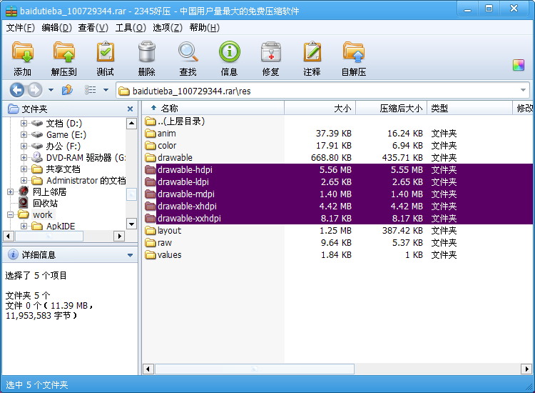This screenshot has height=393, width=535.
Task: Open the 工具(O) menu
Action: click(130, 28)
